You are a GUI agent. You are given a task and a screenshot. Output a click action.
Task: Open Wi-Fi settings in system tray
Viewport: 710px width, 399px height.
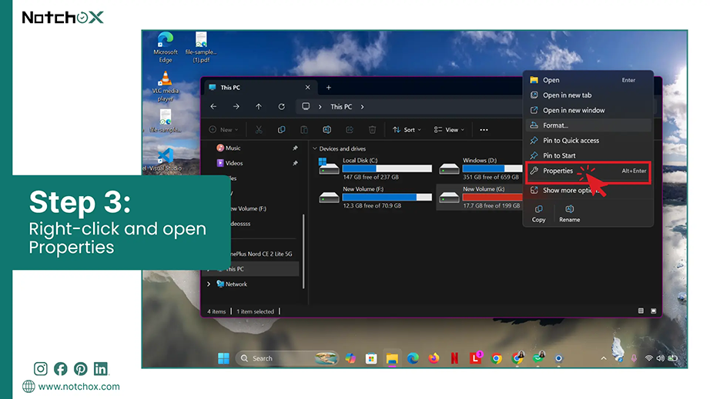click(649, 358)
